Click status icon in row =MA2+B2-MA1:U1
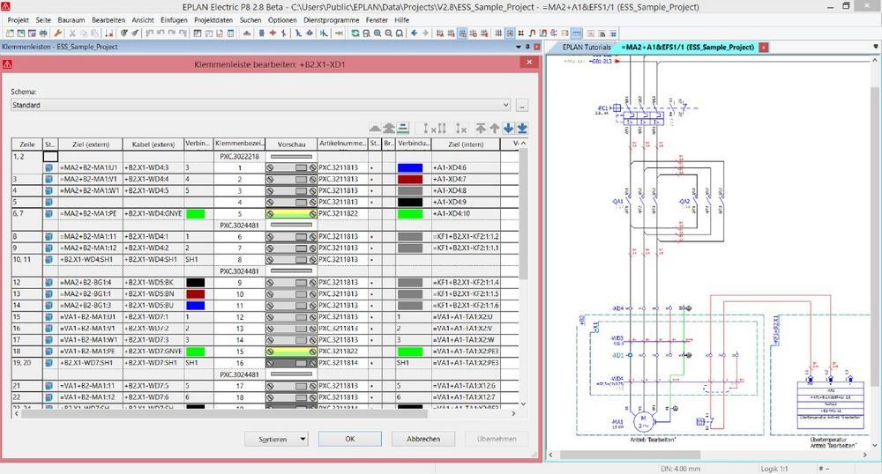The width and height of the screenshot is (882, 474). click(49, 167)
